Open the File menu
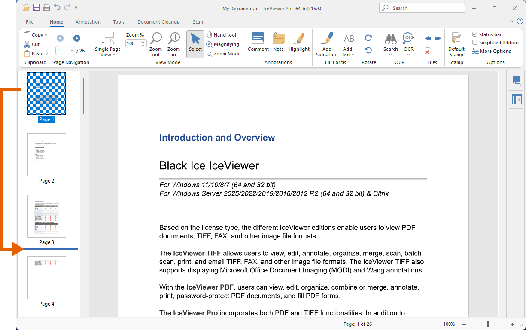Image resolution: width=526 pixels, height=330 pixels. (30, 22)
